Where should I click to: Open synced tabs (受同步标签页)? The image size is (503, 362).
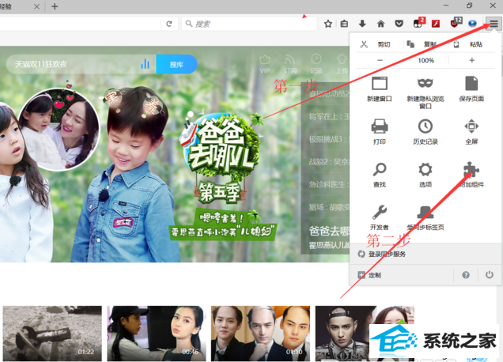(x=425, y=217)
